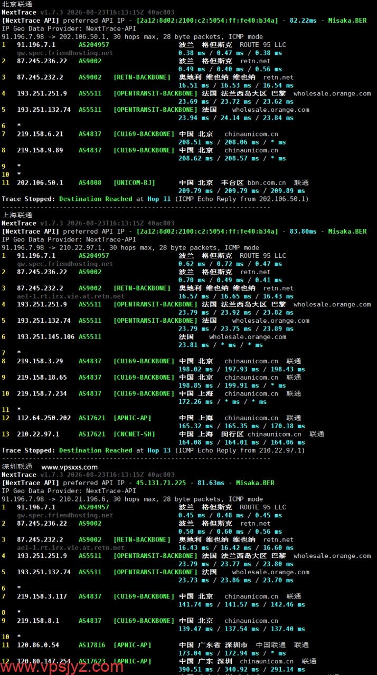The width and height of the screenshot is (377, 675).
Task: Select the ASN 'AS17816'
Action: 92,645
